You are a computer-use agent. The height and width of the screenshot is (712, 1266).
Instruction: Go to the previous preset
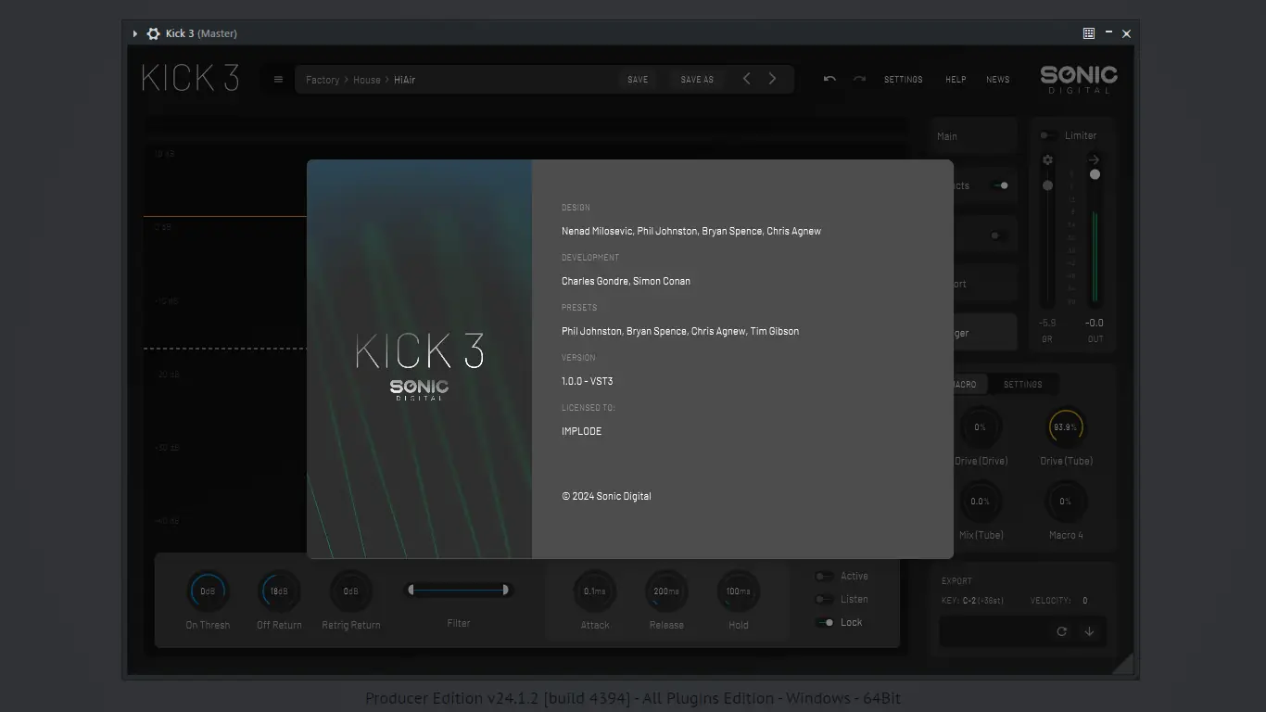(x=746, y=79)
